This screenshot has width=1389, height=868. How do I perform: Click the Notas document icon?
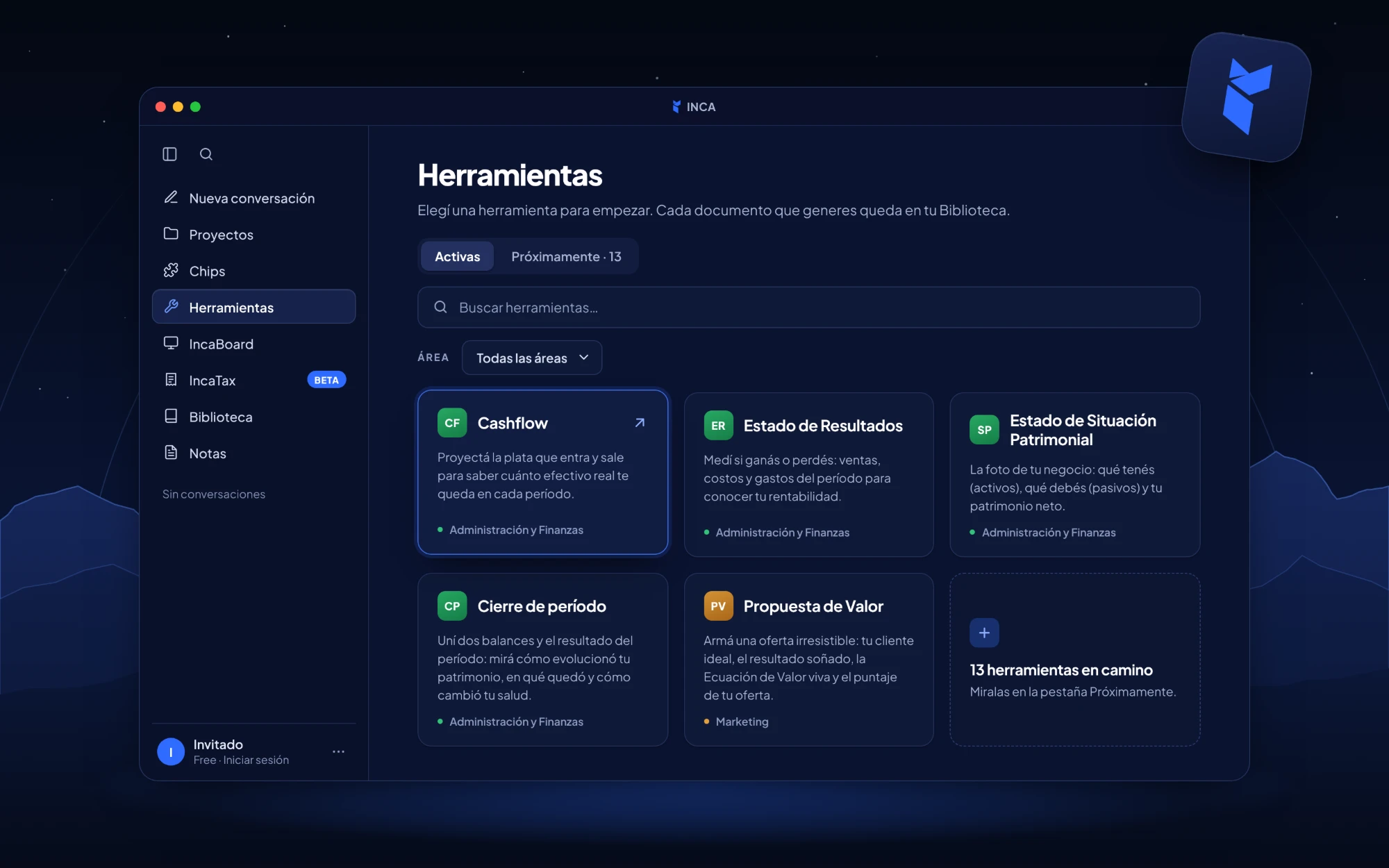click(x=171, y=452)
